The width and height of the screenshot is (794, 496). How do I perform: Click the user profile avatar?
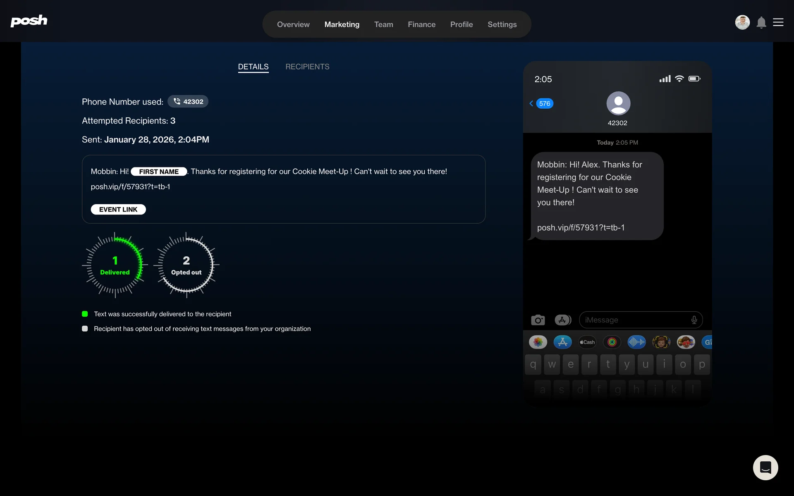(x=742, y=22)
